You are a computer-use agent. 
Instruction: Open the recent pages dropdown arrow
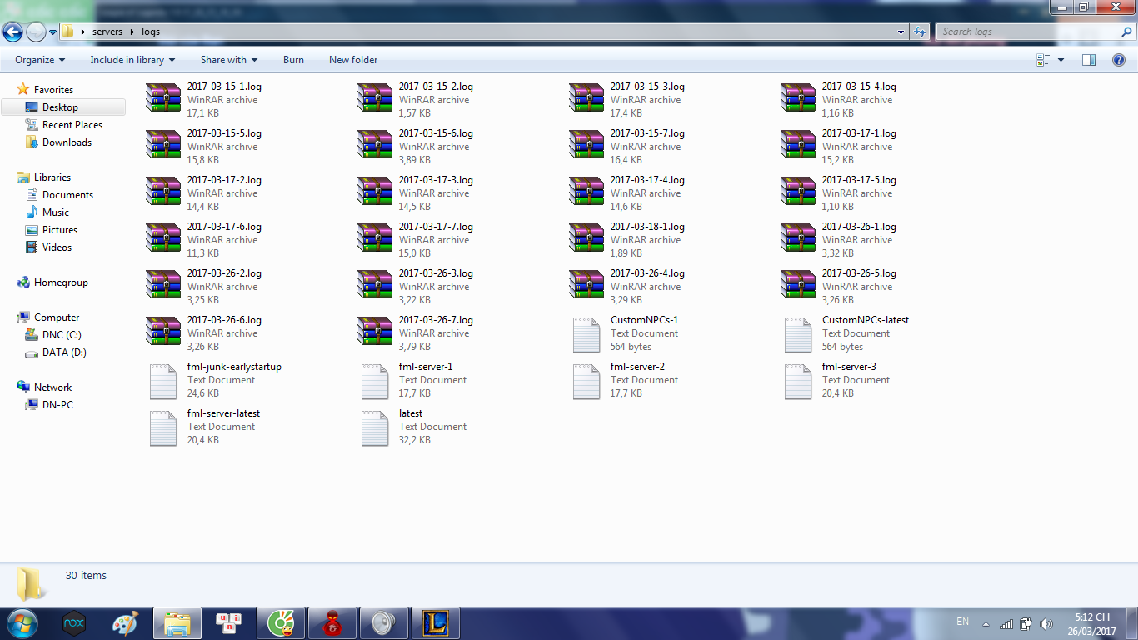coord(52,32)
